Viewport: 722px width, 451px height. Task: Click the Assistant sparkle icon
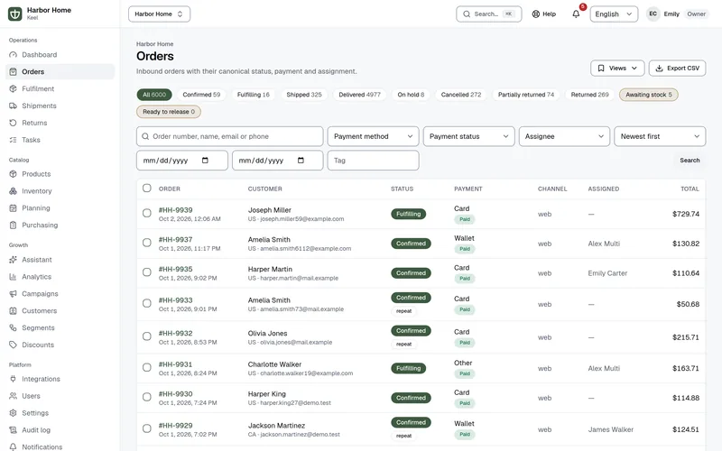click(13, 260)
